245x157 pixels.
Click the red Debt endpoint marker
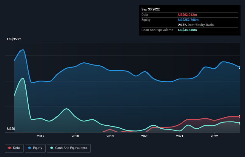(240, 116)
